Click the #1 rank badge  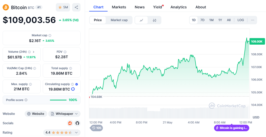(39, 7)
